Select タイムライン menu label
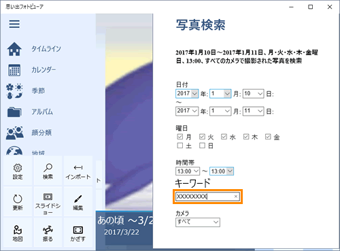The image size is (340, 251). [46, 49]
